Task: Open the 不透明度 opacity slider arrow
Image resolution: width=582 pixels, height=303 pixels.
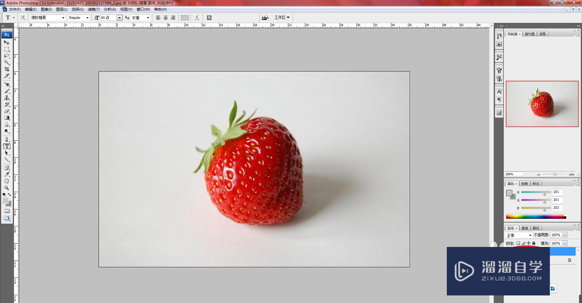Action: 564,235
